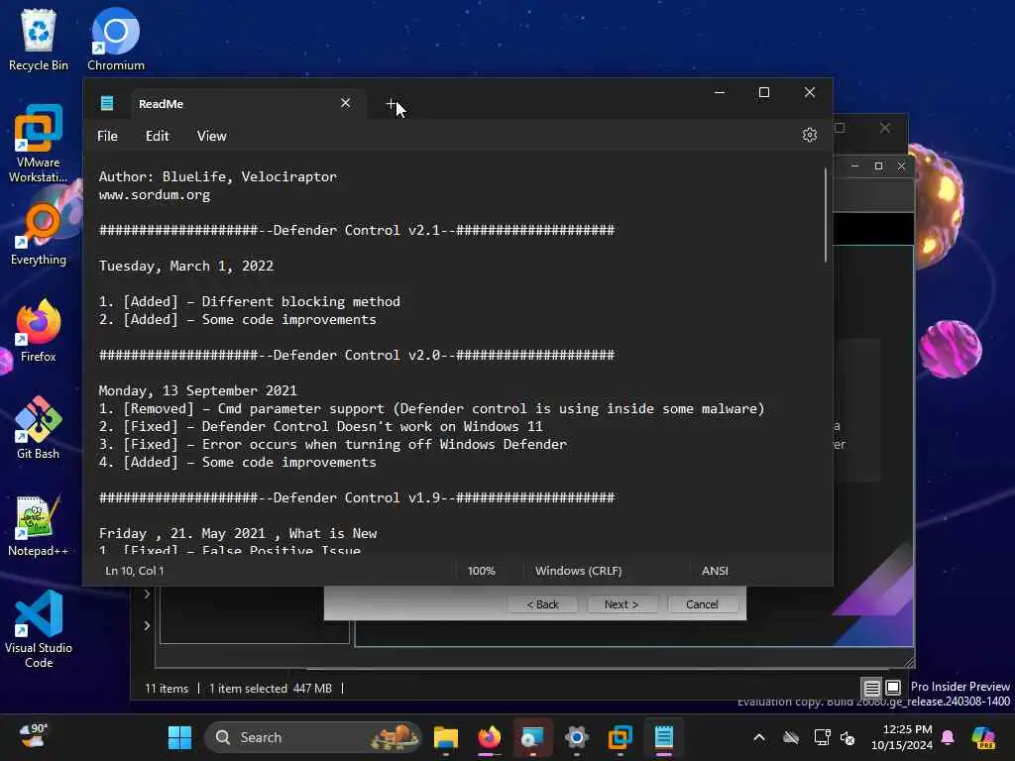Click Windows (CRLF) line ending indicator
1015x761 pixels.
point(578,571)
